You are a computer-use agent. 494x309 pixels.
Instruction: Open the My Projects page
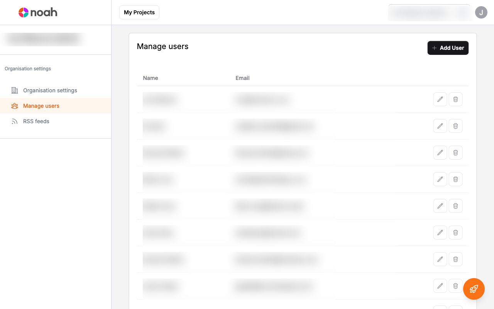(139, 12)
